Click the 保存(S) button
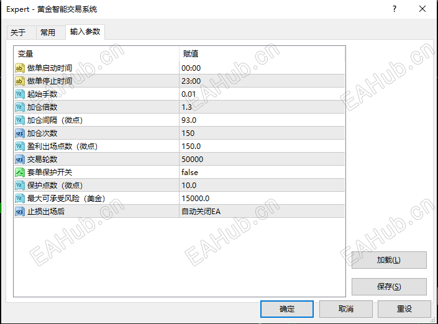Image resolution: width=438 pixels, height=324 pixels. 389,287
